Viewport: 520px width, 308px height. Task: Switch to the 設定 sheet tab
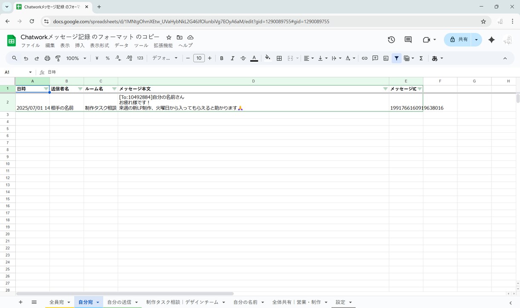click(341, 302)
